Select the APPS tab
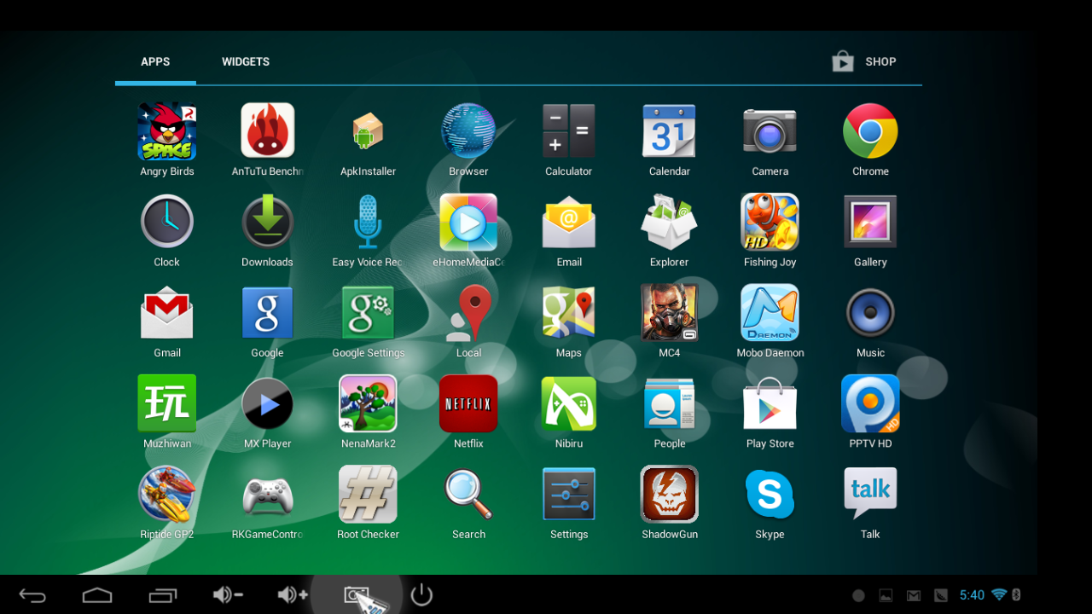 (155, 61)
